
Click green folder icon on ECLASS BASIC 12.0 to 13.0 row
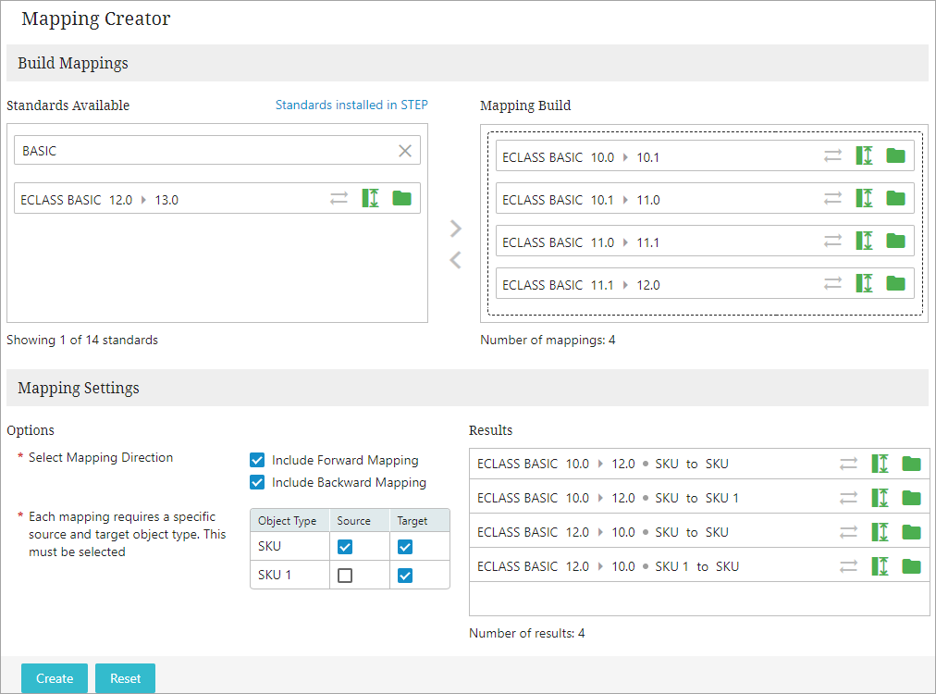click(401, 198)
